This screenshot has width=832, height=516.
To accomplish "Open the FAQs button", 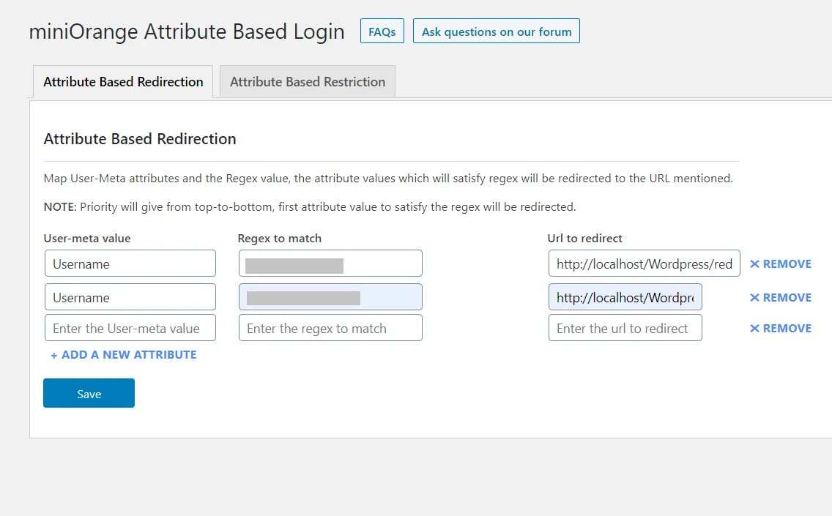I will (x=382, y=31).
